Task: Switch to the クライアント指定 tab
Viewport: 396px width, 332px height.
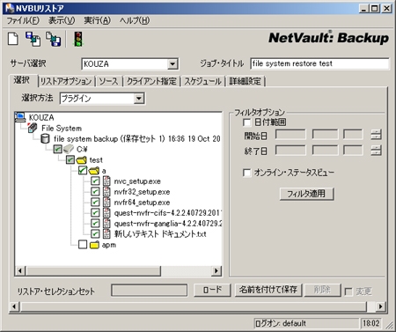Action: 151,81
